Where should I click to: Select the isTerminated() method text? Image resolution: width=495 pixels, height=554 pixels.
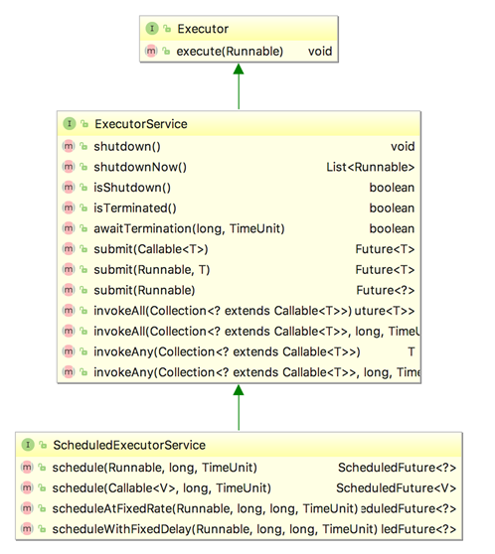coord(135,208)
